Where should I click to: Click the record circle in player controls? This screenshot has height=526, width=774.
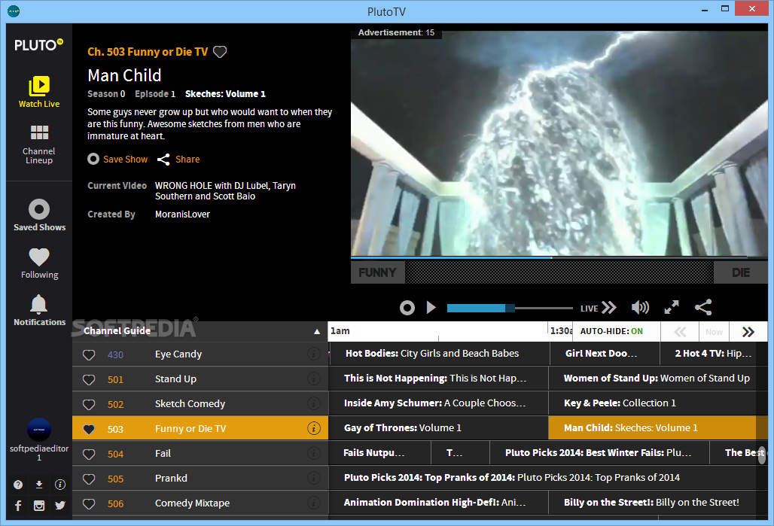407,308
